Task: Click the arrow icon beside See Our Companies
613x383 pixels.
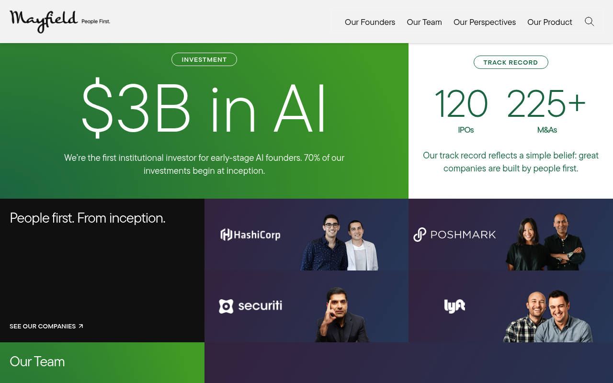Action: (x=81, y=326)
